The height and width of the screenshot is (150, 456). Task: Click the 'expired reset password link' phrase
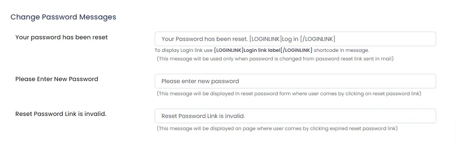click(364, 129)
